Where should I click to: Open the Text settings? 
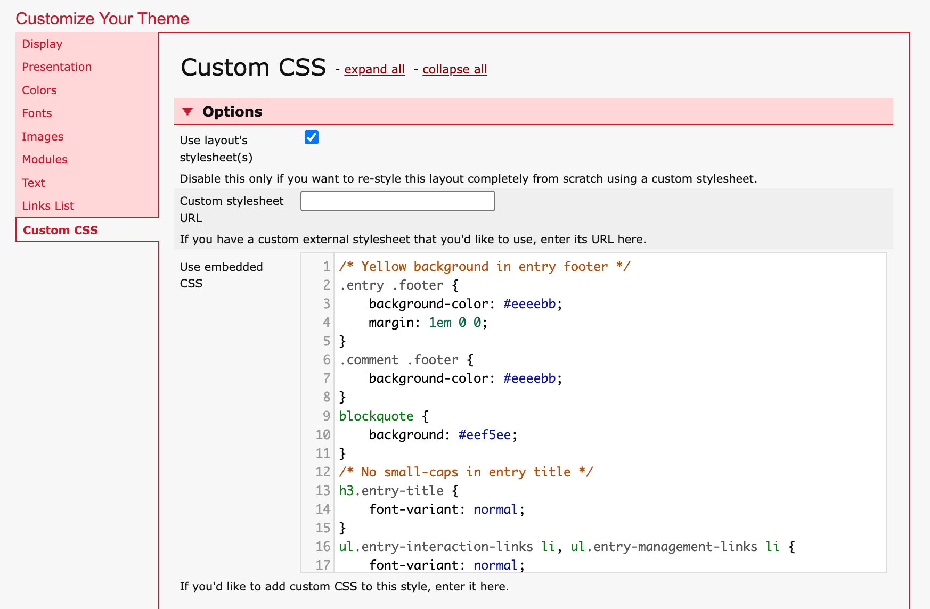(34, 183)
